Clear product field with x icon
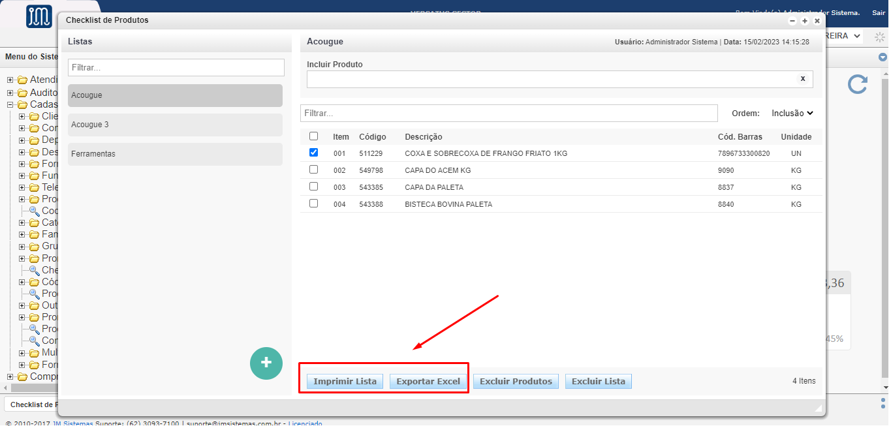Image resolution: width=891 pixels, height=428 pixels. tap(802, 79)
